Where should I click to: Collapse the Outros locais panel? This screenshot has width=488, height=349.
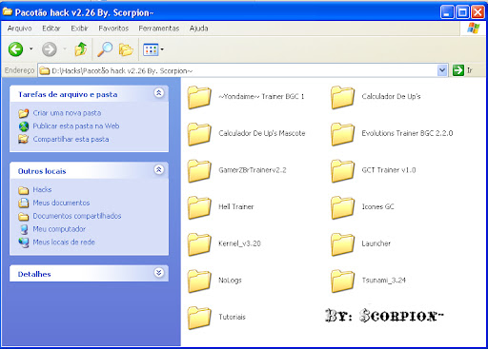(159, 169)
